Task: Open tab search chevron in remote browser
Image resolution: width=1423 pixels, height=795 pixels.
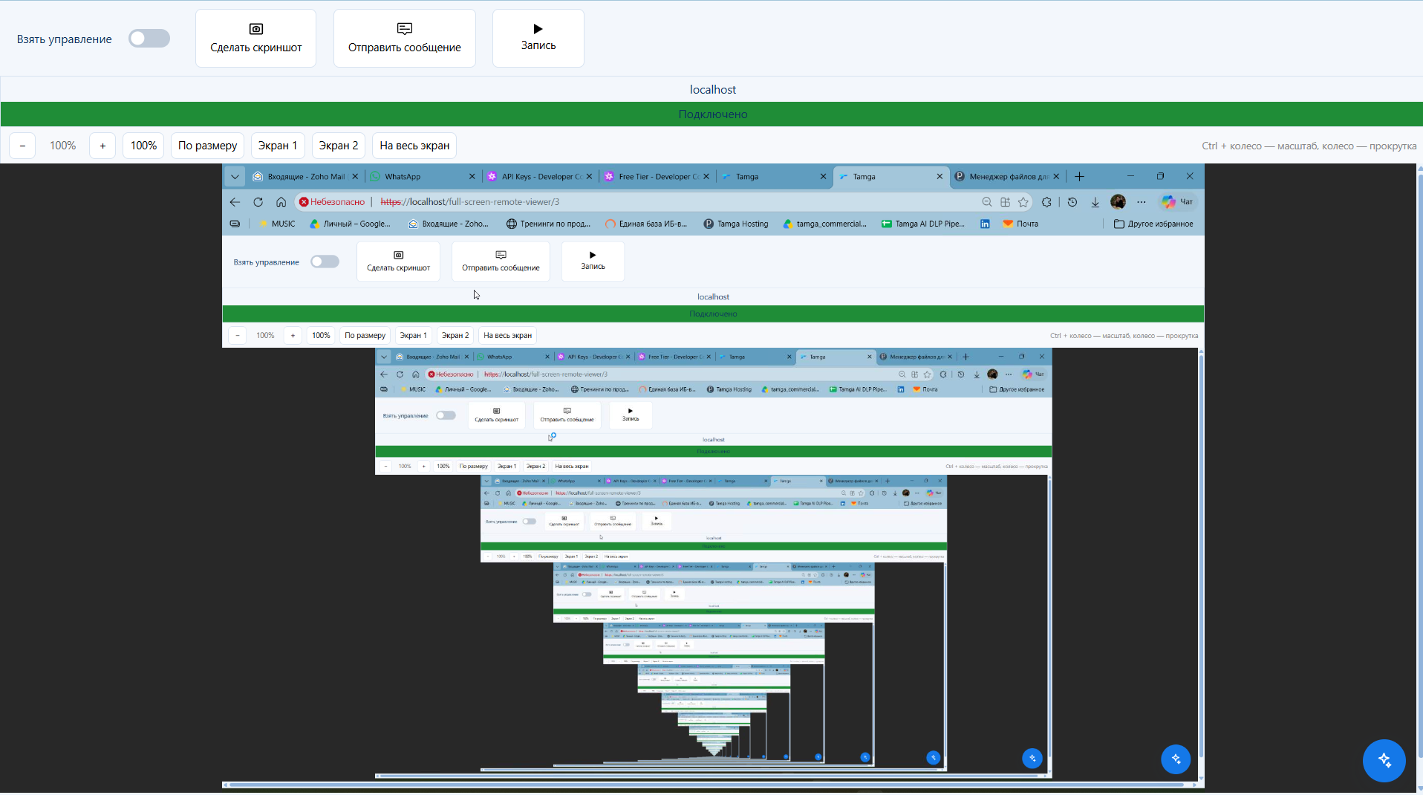Action: pos(235,177)
